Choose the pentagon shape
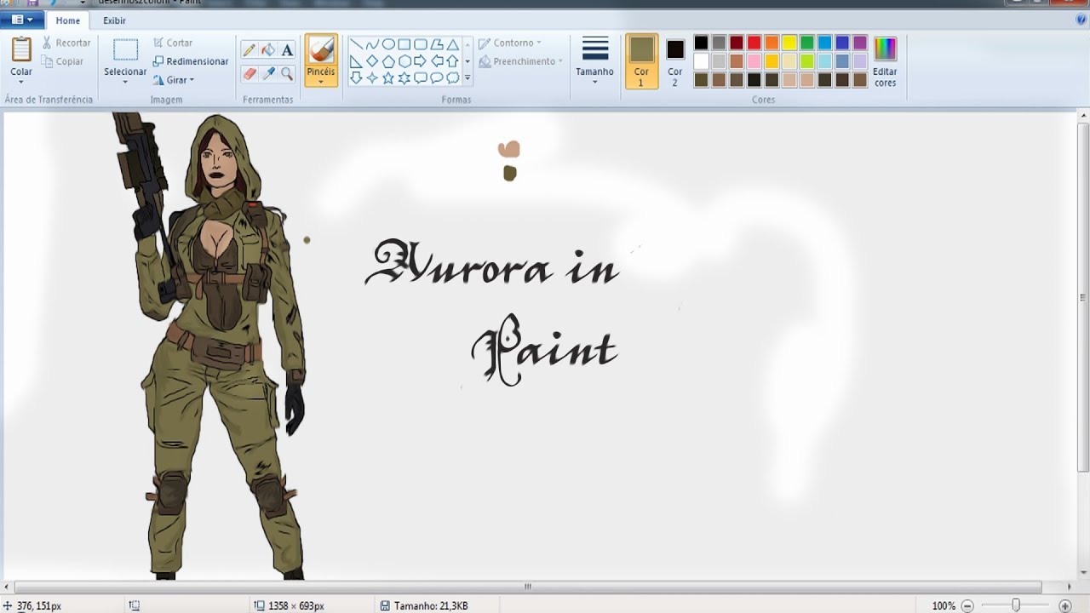The width and height of the screenshot is (1090, 613). click(388, 61)
